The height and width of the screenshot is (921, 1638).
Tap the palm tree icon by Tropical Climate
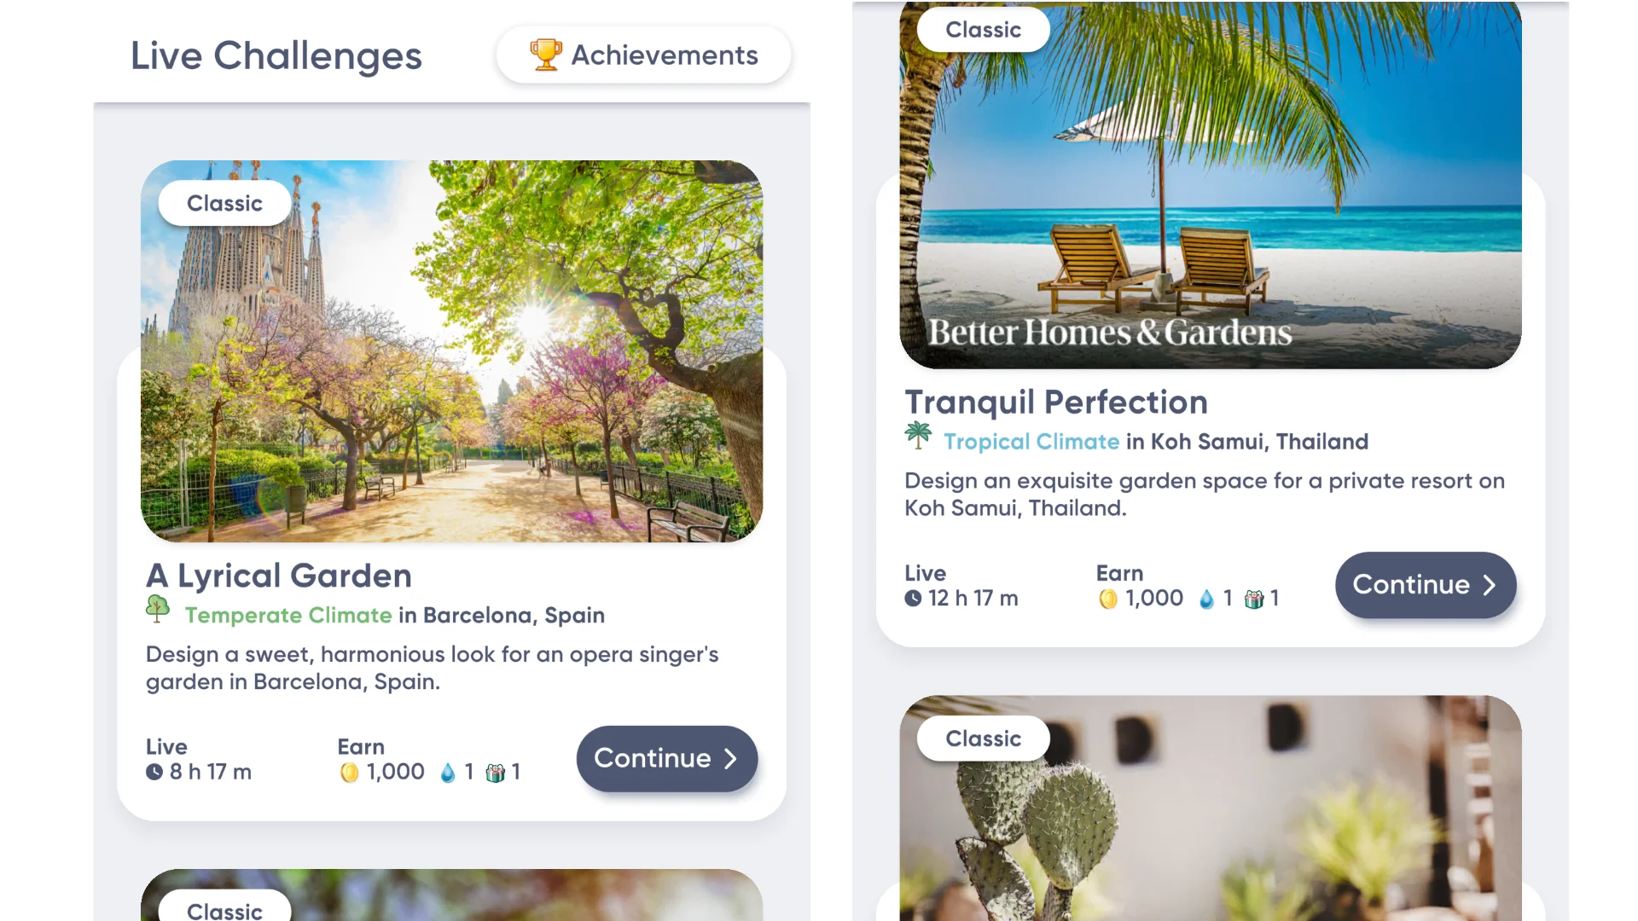(x=918, y=435)
